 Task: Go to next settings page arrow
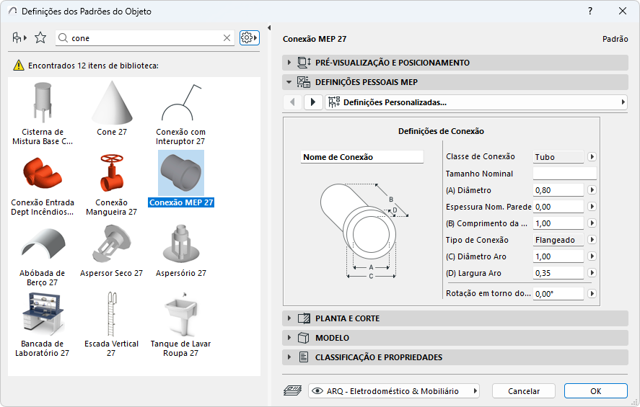point(313,102)
